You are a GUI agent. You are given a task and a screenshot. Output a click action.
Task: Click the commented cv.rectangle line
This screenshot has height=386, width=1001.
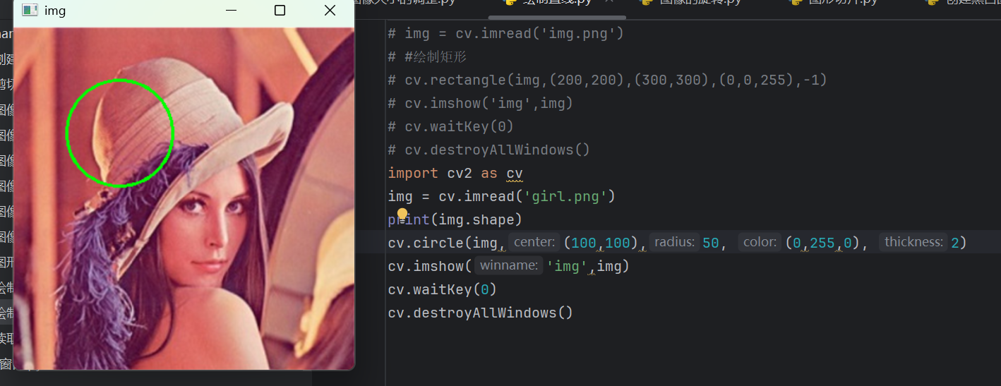pos(607,80)
